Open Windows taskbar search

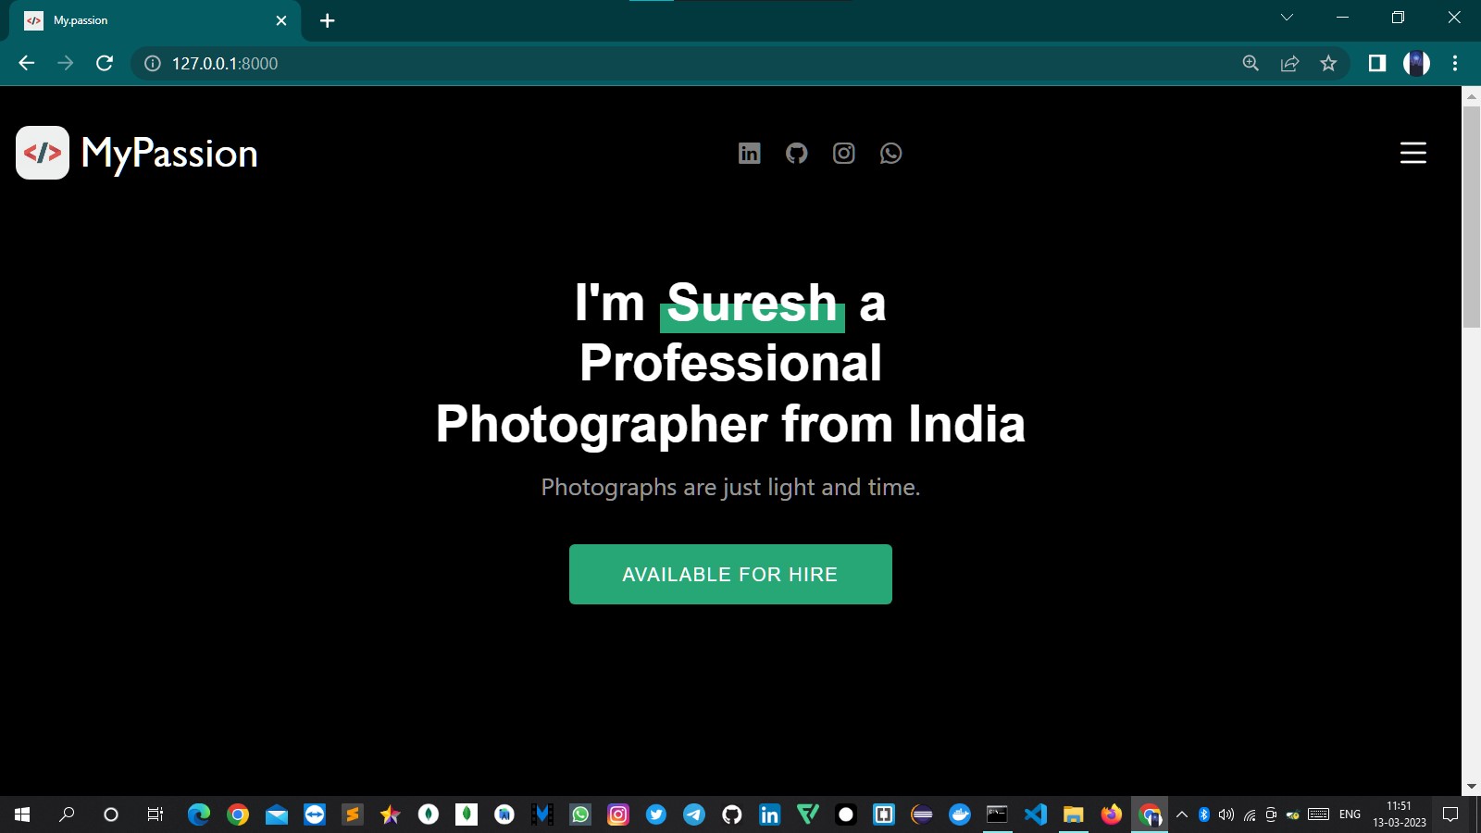pos(67,814)
